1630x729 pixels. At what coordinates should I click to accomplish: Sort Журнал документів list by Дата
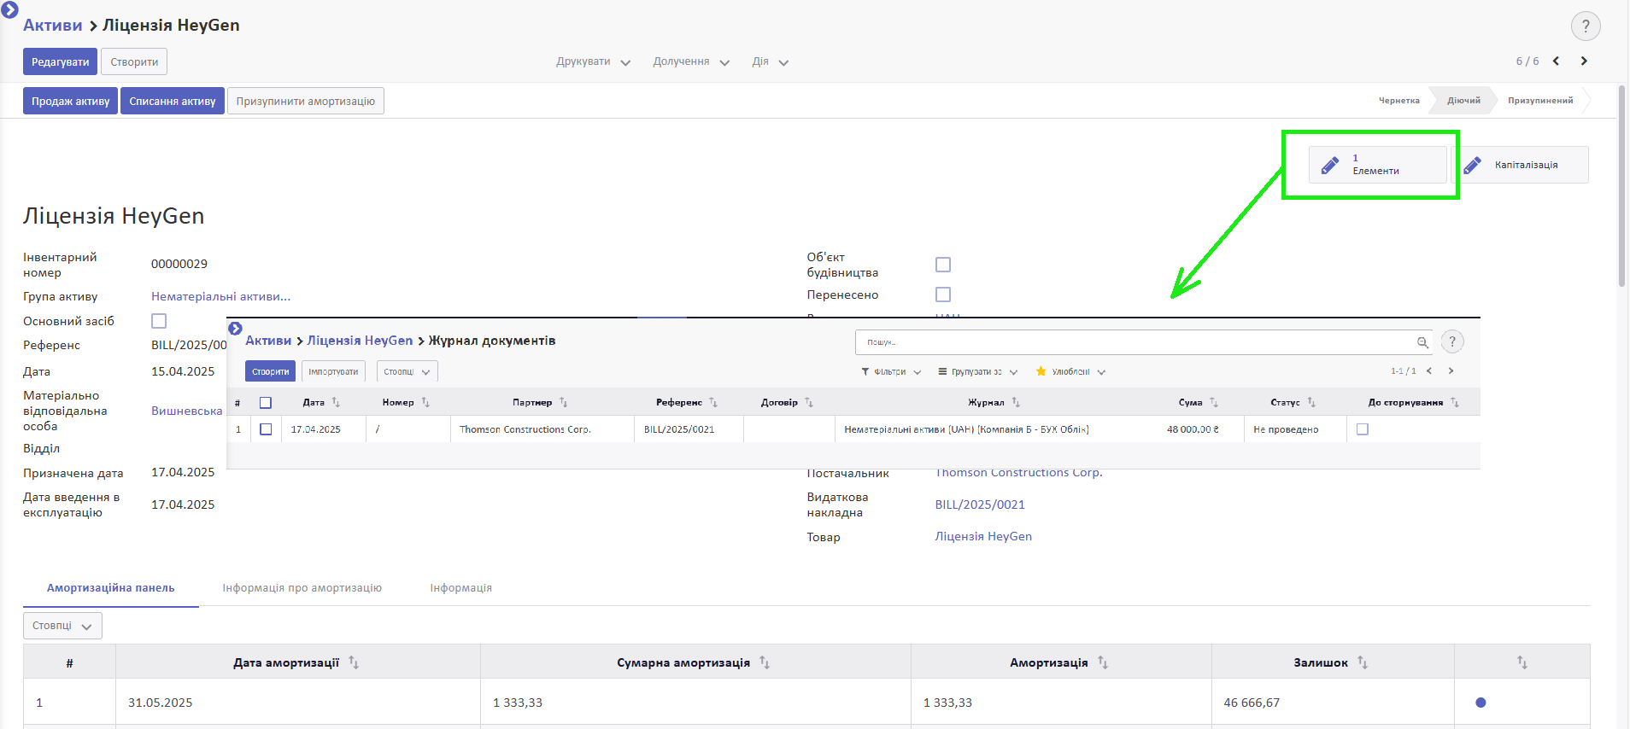click(x=336, y=402)
